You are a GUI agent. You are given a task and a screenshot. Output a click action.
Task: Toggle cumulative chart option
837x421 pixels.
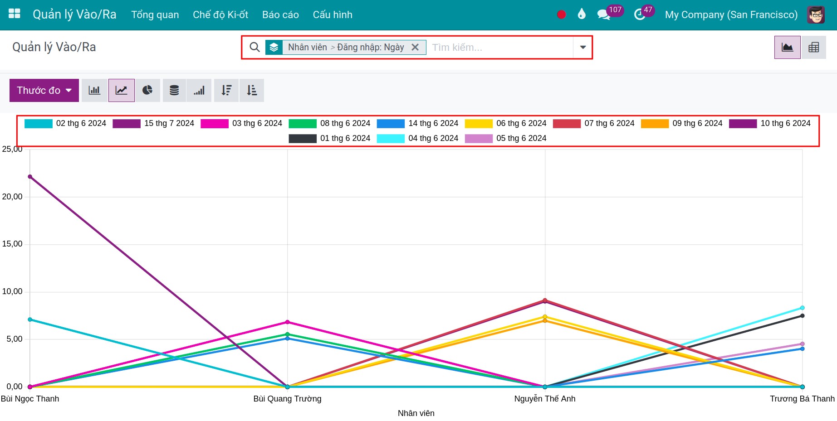pyautogui.click(x=199, y=90)
